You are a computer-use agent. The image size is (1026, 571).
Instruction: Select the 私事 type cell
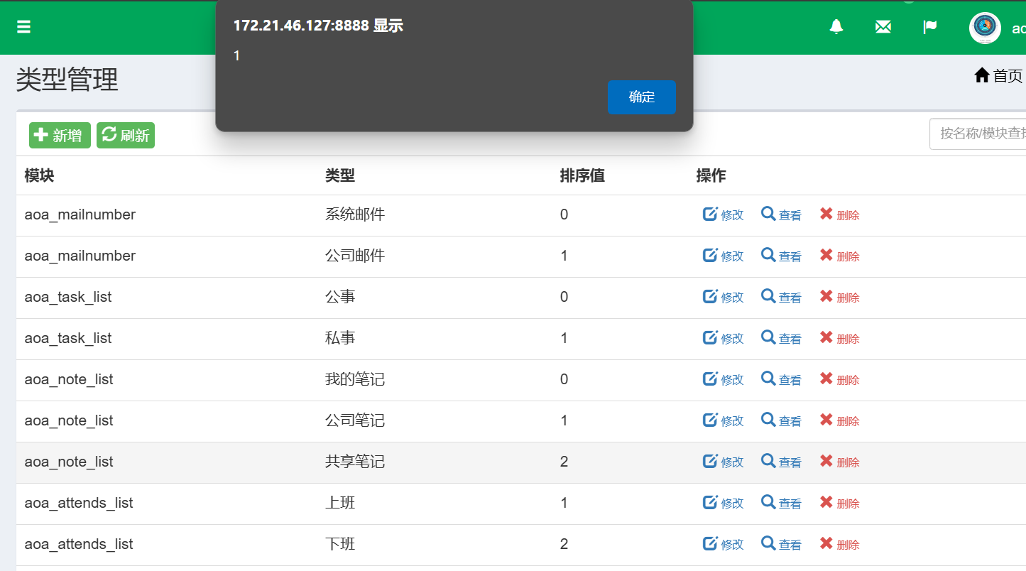coord(340,338)
